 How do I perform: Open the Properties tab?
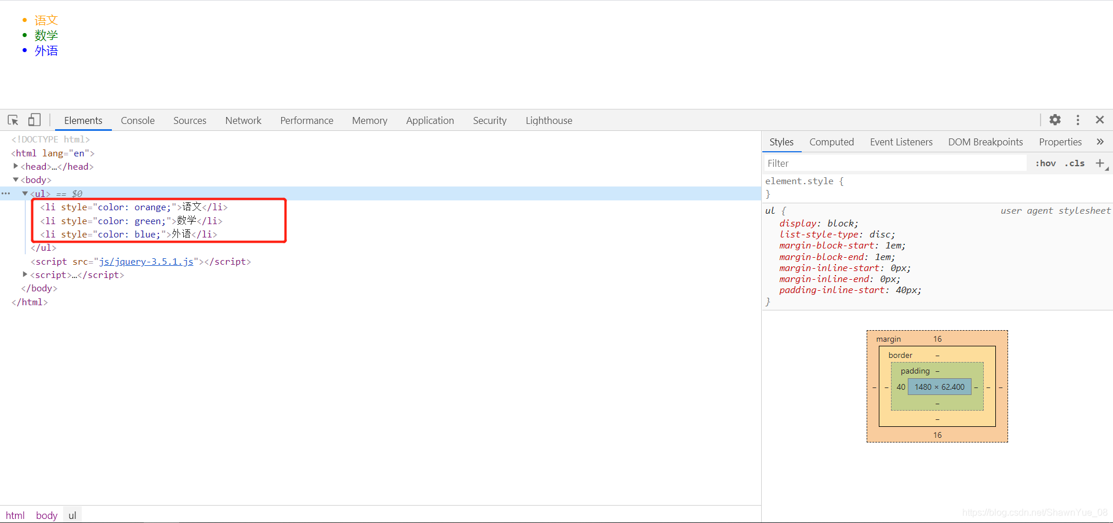pos(1060,142)
